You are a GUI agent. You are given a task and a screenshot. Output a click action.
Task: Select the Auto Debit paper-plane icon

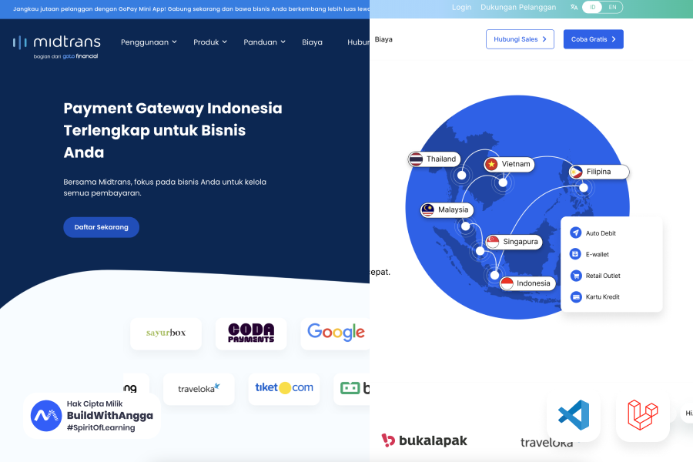click(x=576, y=233)
